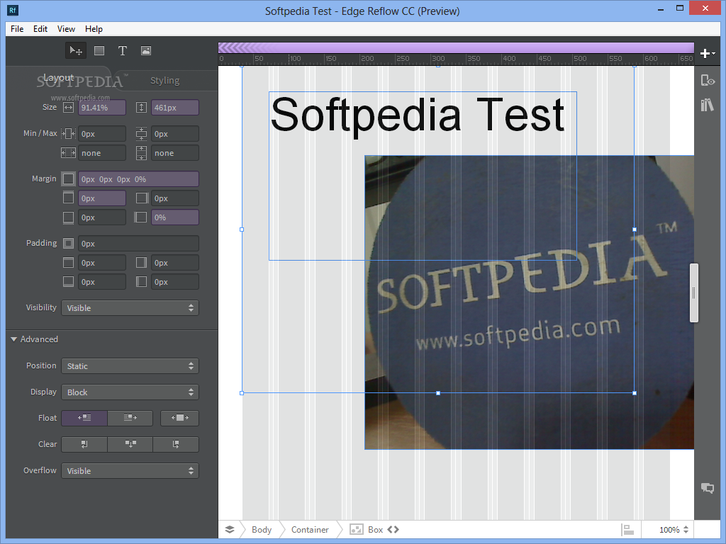
Task: Click the max-width field showing none
Action: tap(102, 153)
